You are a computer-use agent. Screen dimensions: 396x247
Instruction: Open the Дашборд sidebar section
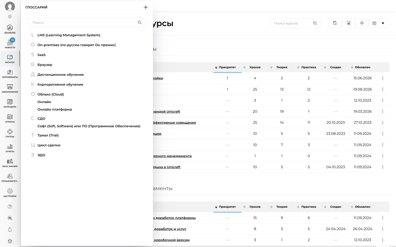pyautogui.click(x=10, y=29)
